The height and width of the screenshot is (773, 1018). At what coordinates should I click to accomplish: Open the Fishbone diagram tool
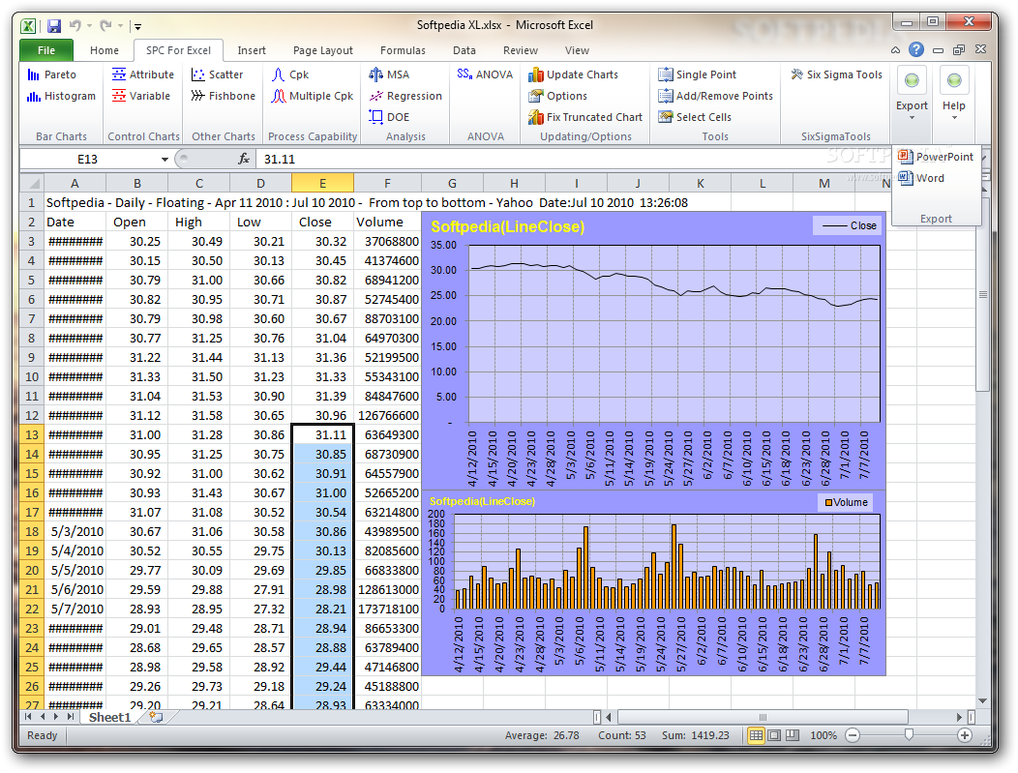pyautogui.click(x=224, y=96)
